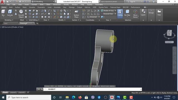Click the Plot printer icon in quick access toolbar
The image size is (178, 100).
tap(20, 2)
